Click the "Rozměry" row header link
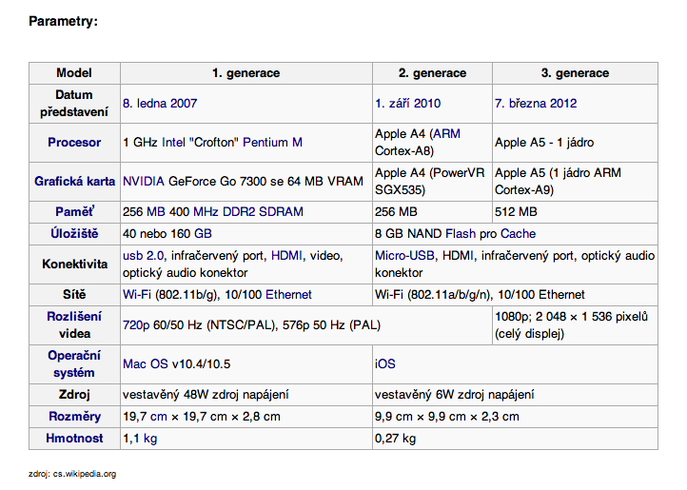 click(74, 417)
